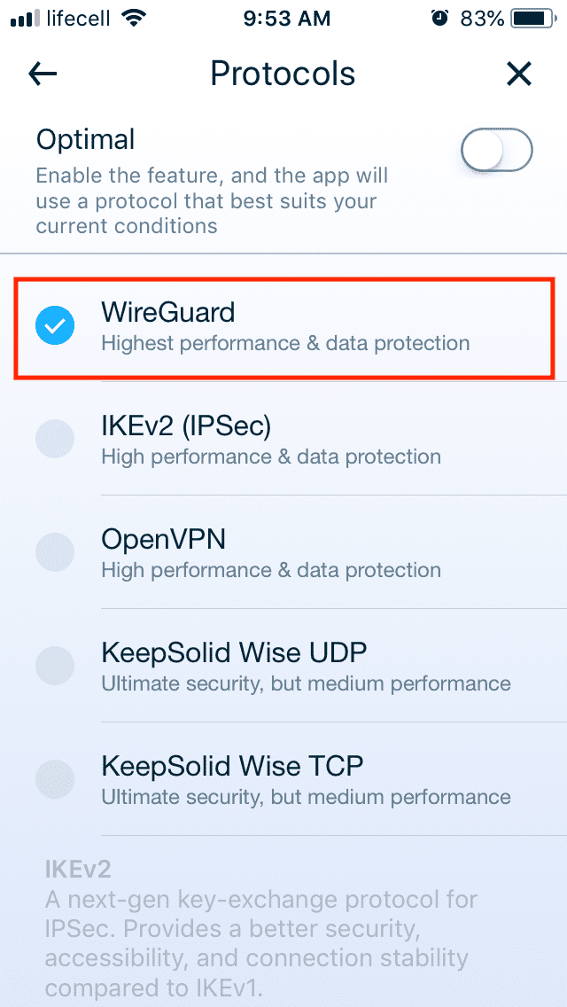This screenshot has width=567, height=1007.
Task: Select KeepSolid Wise TCP radio circle
Action: coord(55,779)
